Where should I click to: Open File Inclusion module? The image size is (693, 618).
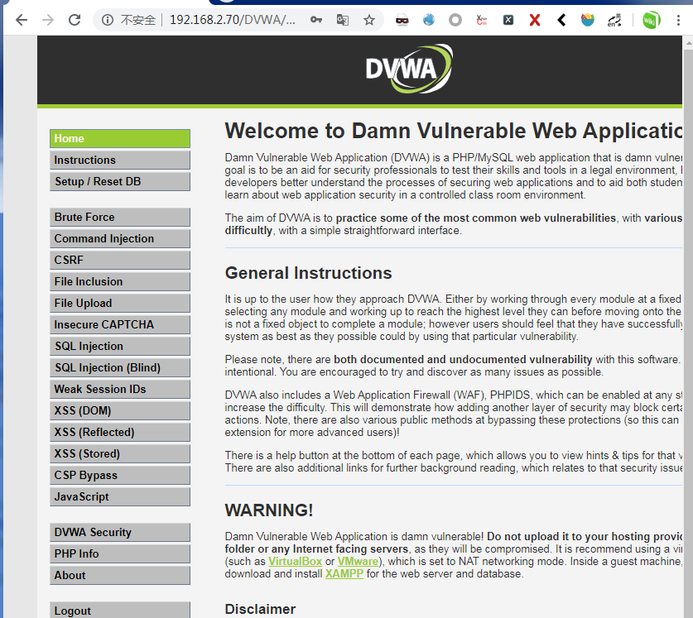(120, 282)
